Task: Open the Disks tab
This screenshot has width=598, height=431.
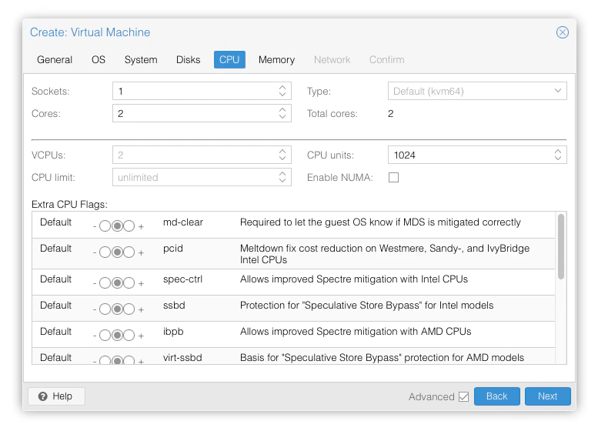Action: 188,59
